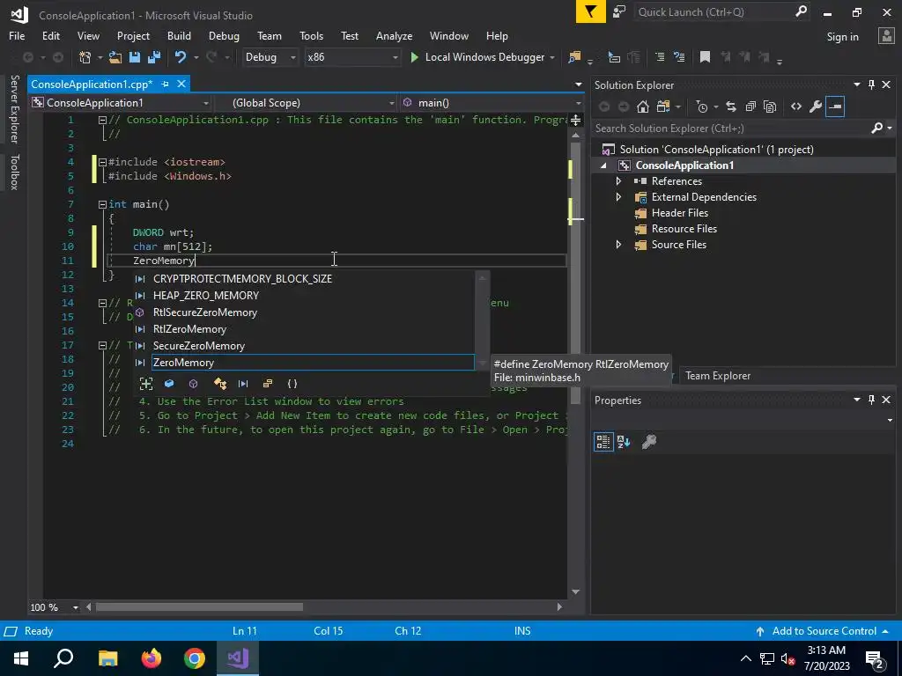902x676 pixels.
Task: Click the Quick Launch search box
Action: coord(721,12)
